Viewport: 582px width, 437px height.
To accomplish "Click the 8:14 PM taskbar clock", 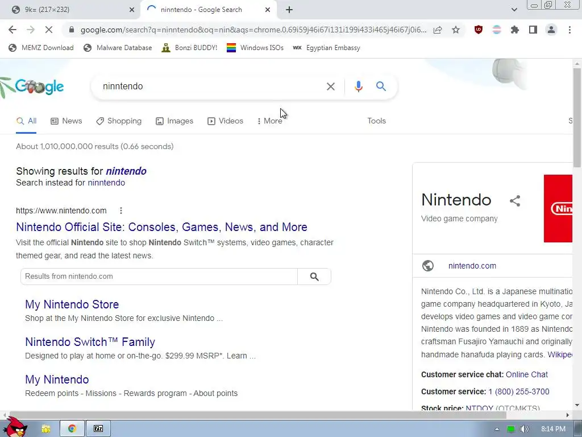I will [553, 429].
